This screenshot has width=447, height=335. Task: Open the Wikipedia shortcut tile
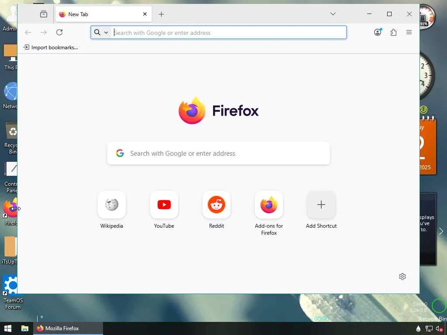tap(111, 205)
